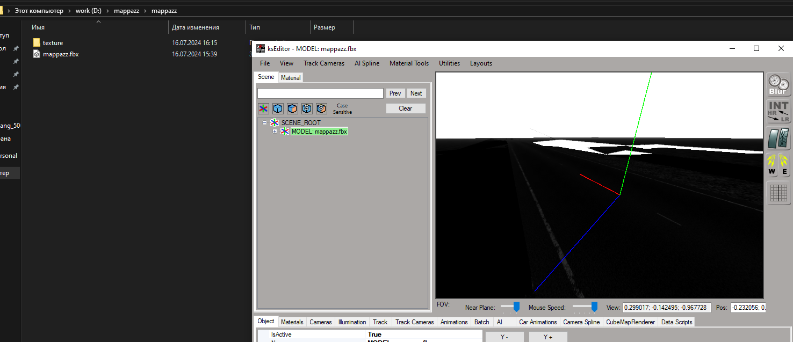The height and width of the screenshot is (342, 793).
Task: Select the MODEL: mappazz.fbx tree item
Action: coord(319,131)
